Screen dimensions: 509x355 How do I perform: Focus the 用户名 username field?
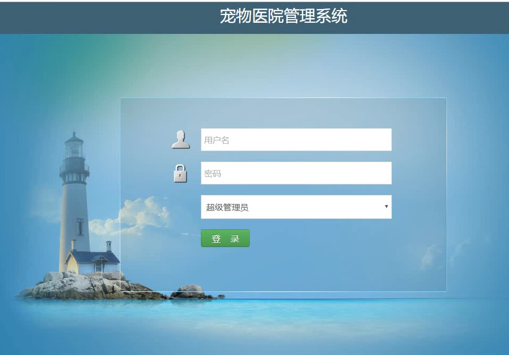point(296,139)
